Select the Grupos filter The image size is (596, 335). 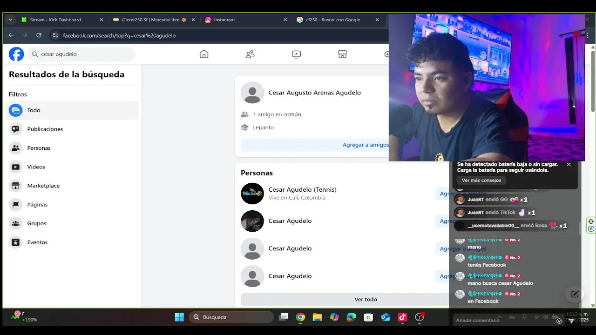click(73, 223)
